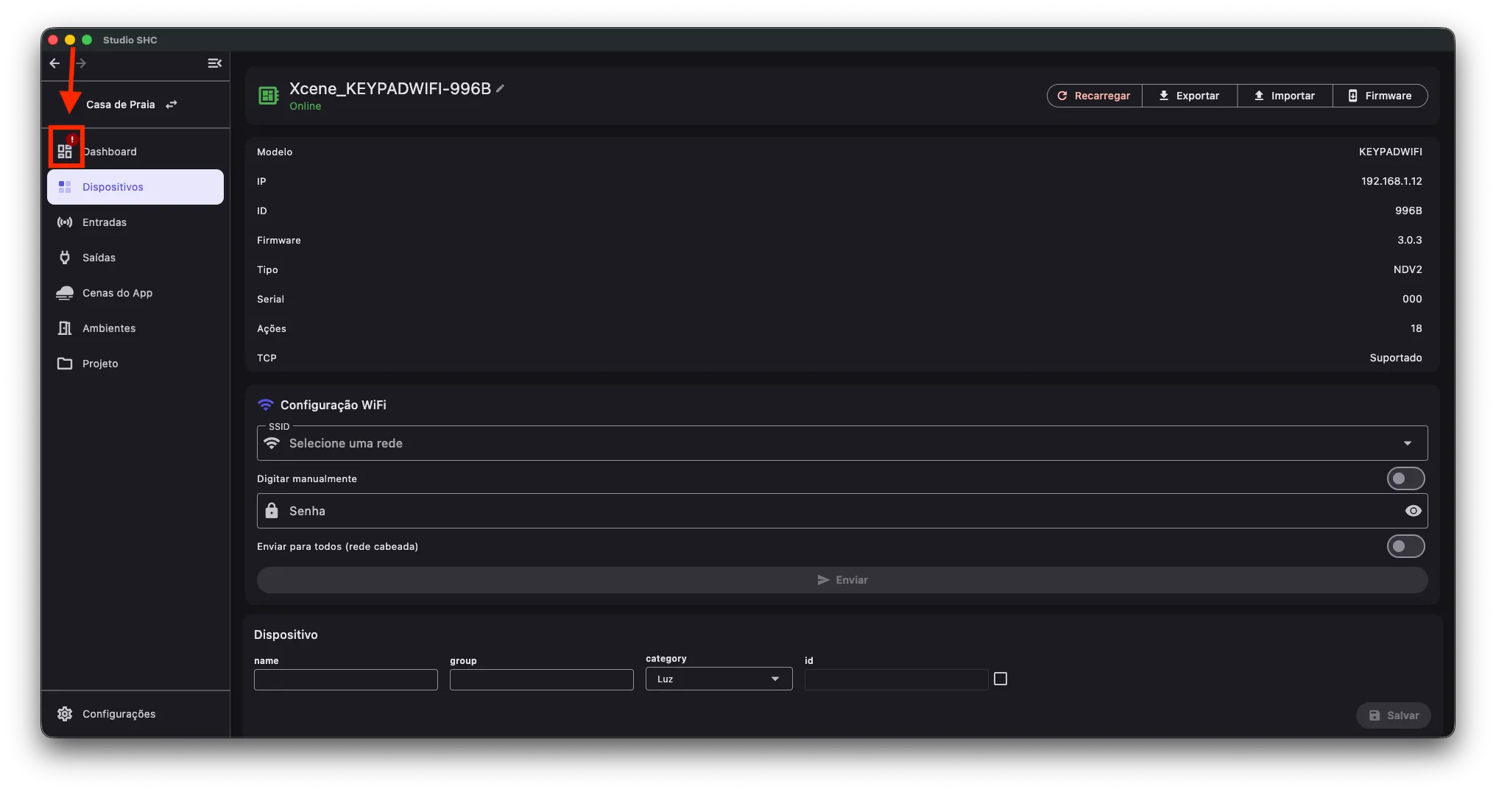Check the checkbox next to id field
Screen dimensions: 1496x792
pos(1001,679)
